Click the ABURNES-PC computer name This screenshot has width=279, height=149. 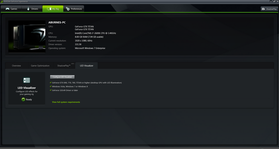(x=57, y=22)
